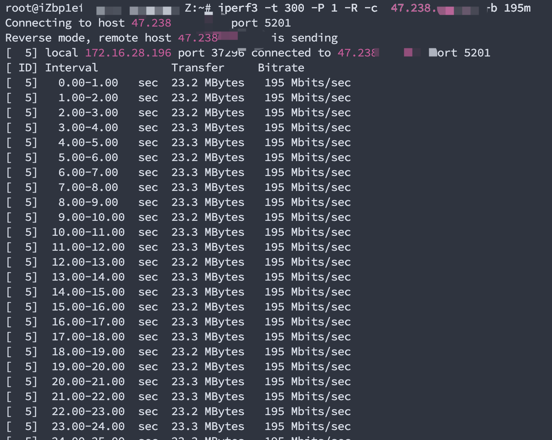Click the interval 18.00-19.00

88,352
